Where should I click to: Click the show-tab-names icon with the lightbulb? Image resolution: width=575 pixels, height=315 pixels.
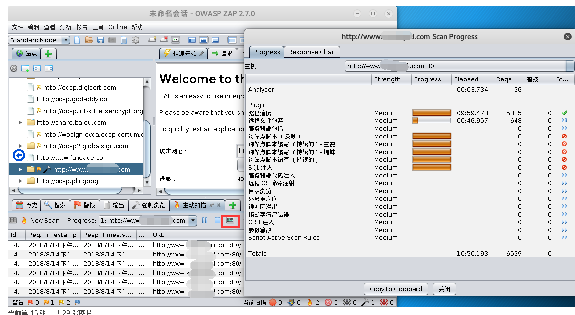tap(152, 39)
